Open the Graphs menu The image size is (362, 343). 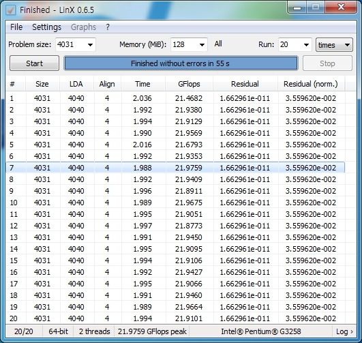83,27
